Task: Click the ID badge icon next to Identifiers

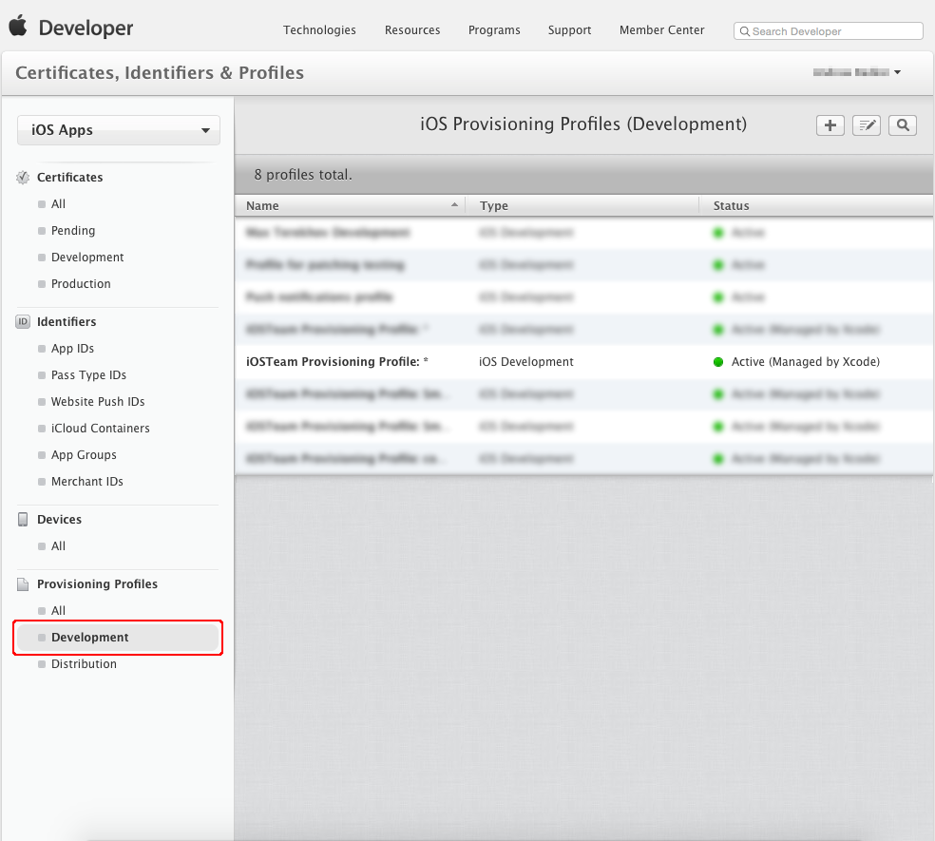Action: coord(22,322)
